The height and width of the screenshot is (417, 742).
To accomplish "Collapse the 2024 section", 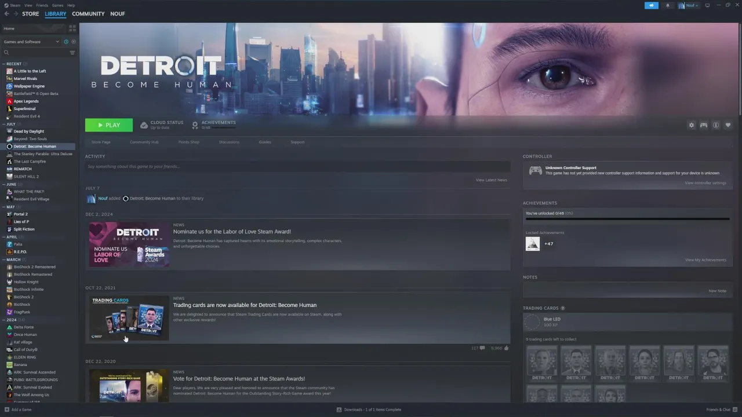I will [x=3, y=320].
